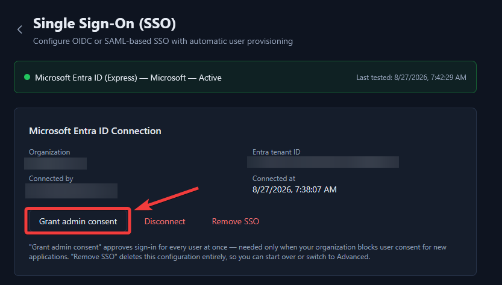Click the 'Connected at' field label
This screenshot has height=285, width=502.
coord(274,179)
